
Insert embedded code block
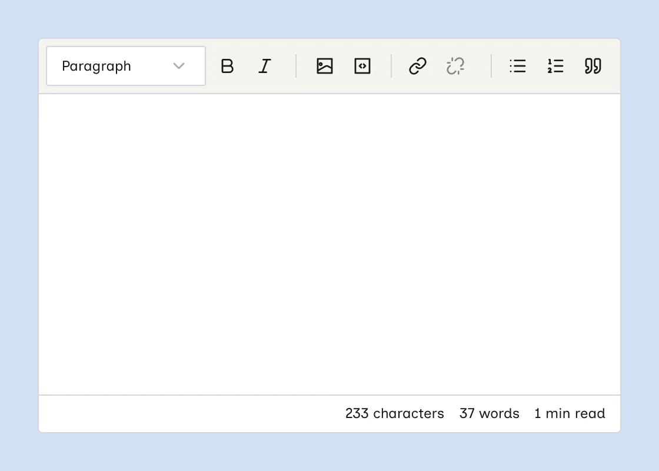[x=362, y=66]
